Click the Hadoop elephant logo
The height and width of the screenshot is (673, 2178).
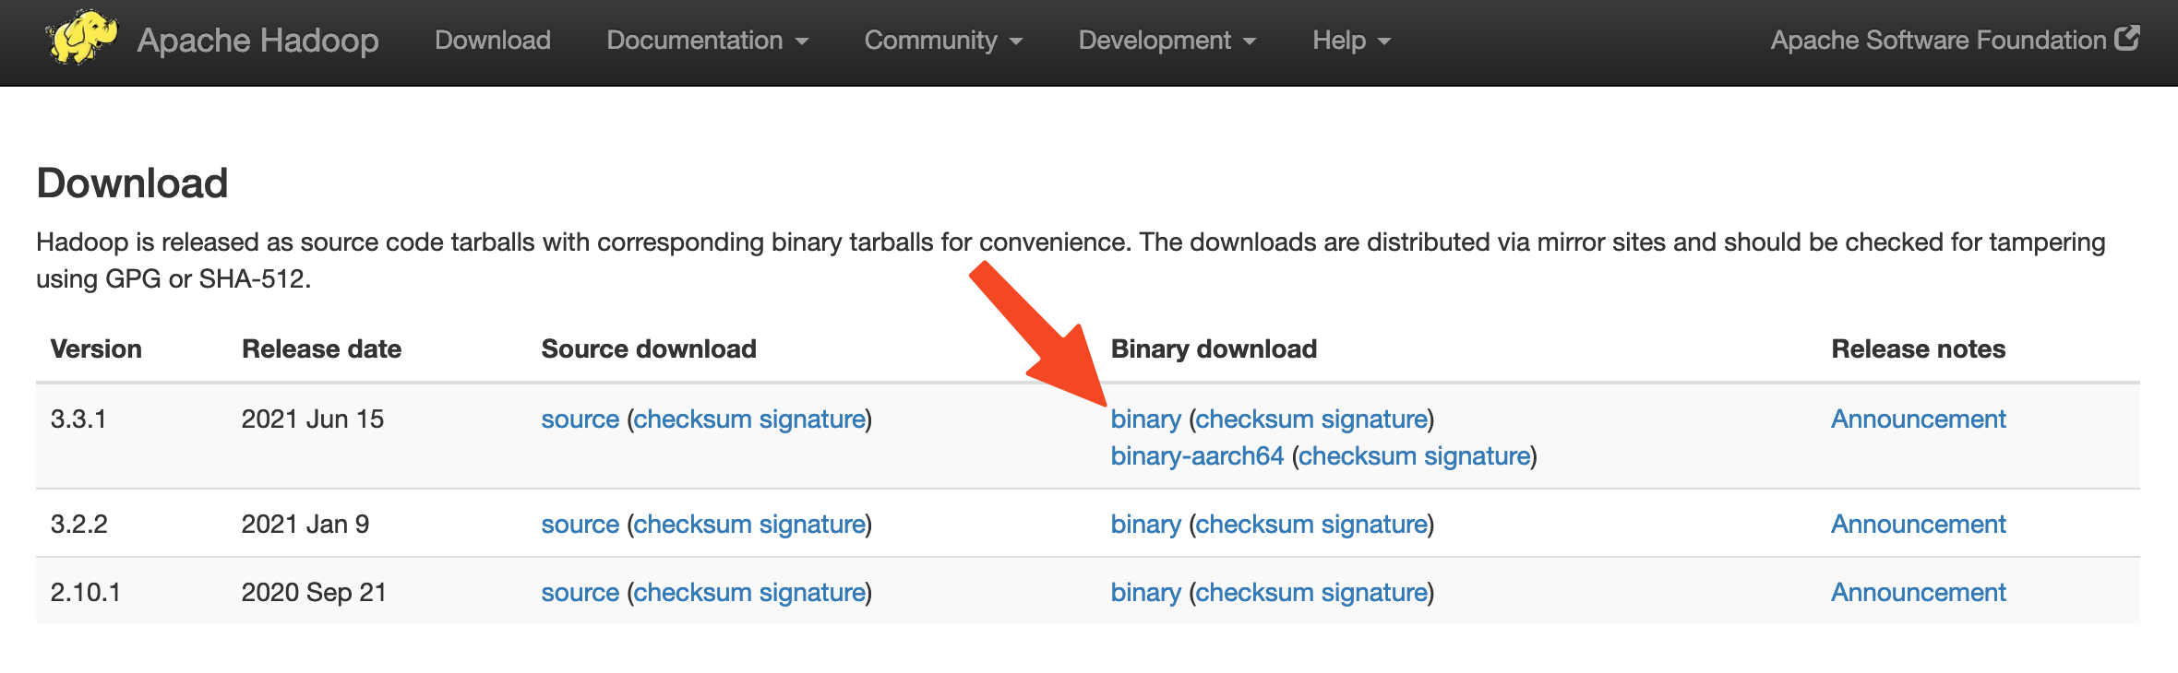(82, 38)
